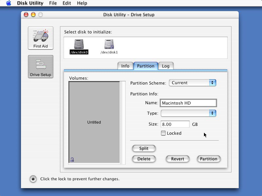262x196 pixels.
Task: Open the File menu
Action: (x=53, y=3)
